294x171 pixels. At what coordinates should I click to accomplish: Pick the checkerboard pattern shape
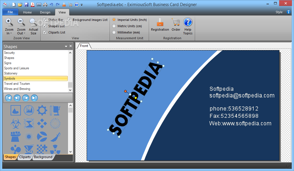click(42, 149)
